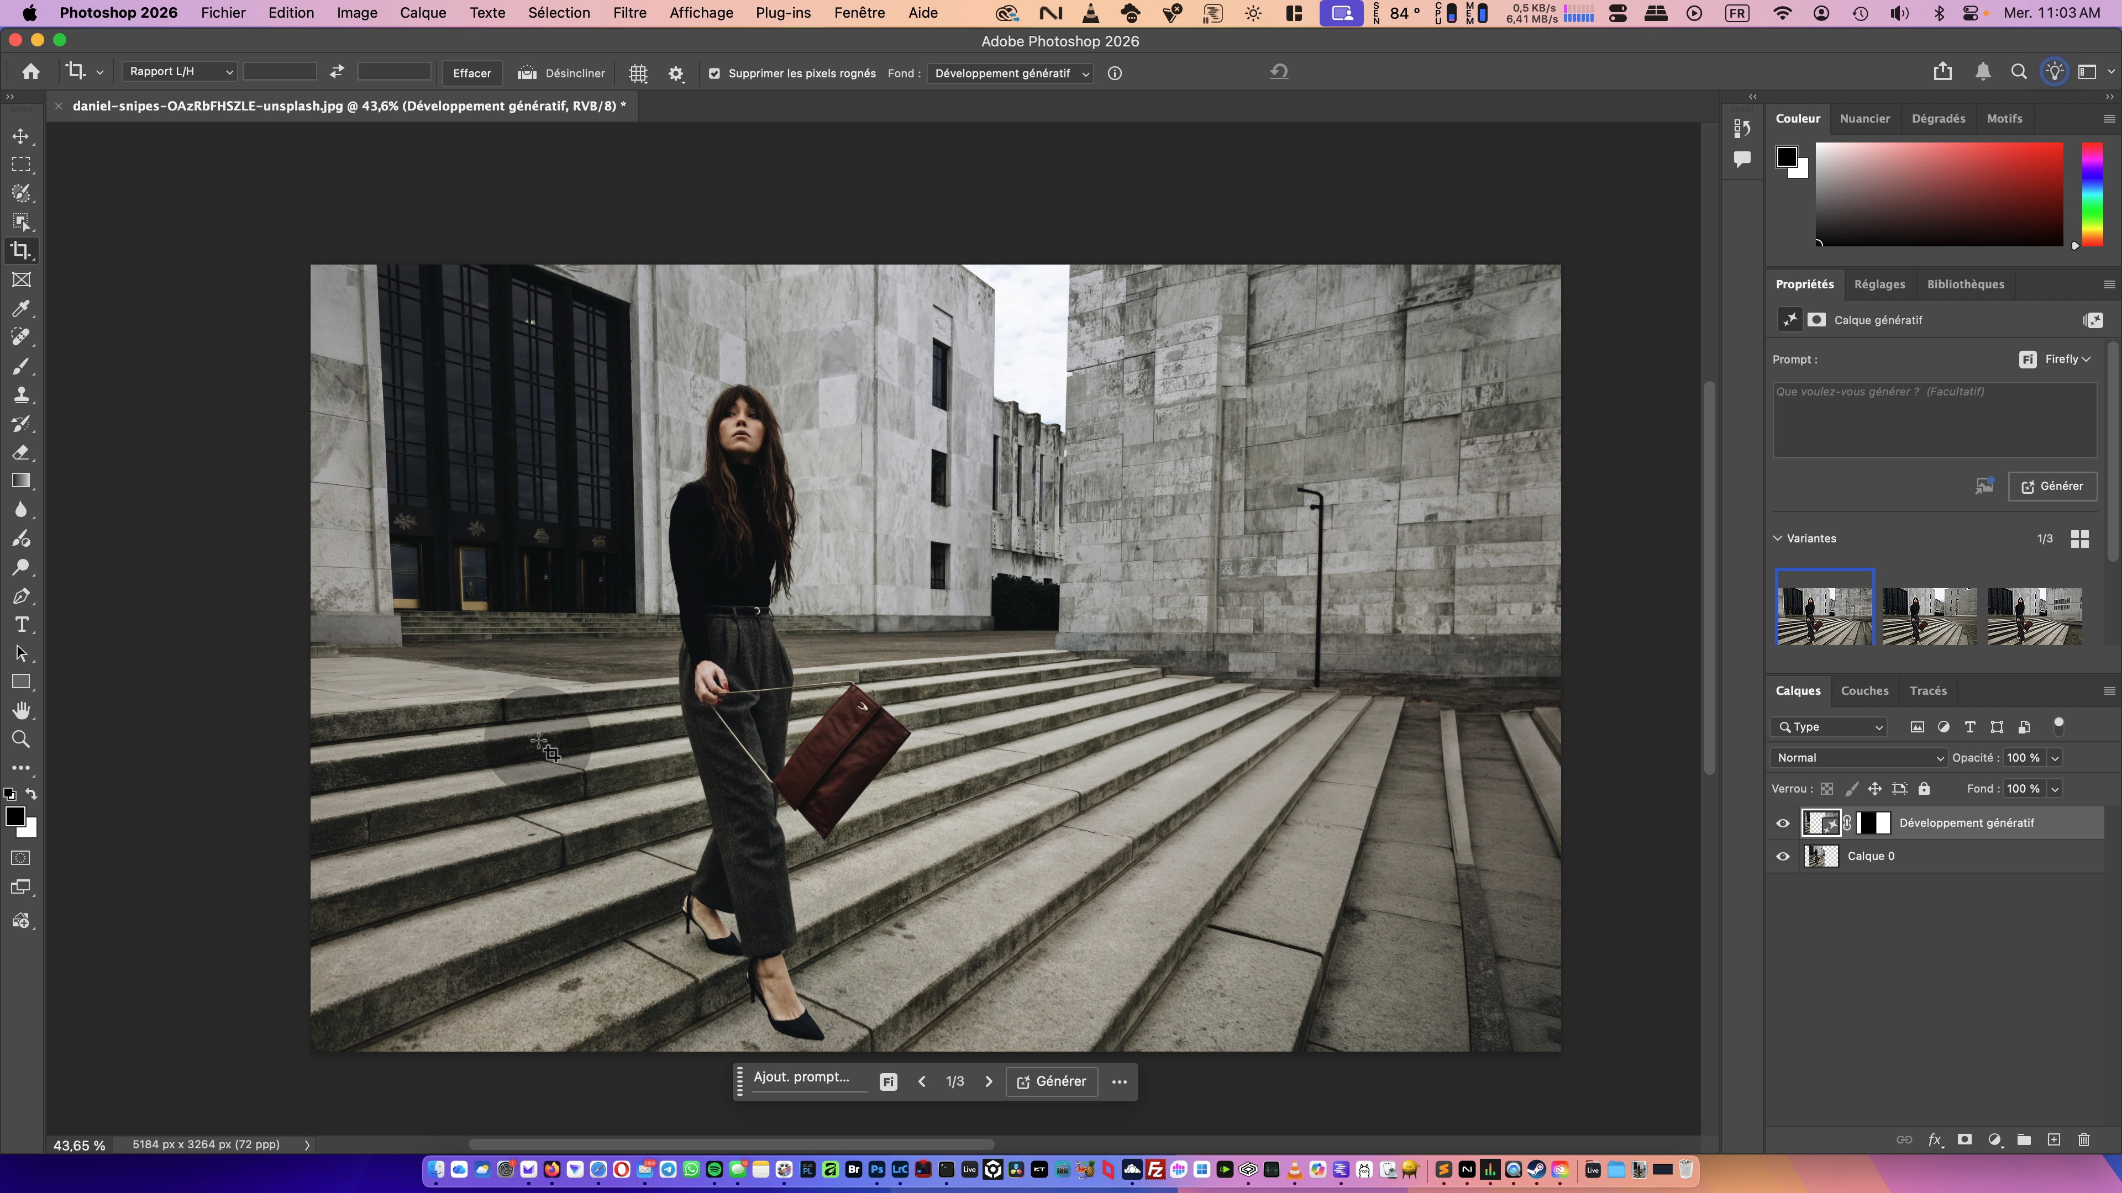Open the Filtre menu
Image resolution: width=2122 pixels, height=1193 pixels.
[x=629, y=12]
